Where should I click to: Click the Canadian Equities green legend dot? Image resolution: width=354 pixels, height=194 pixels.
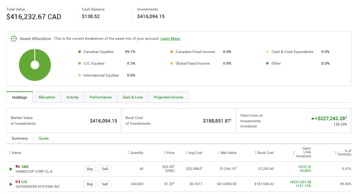tap(80, 52)
